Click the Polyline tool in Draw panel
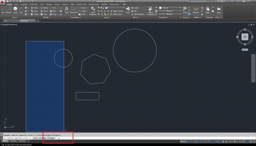The image size is (256, 146). pos(9,9)
